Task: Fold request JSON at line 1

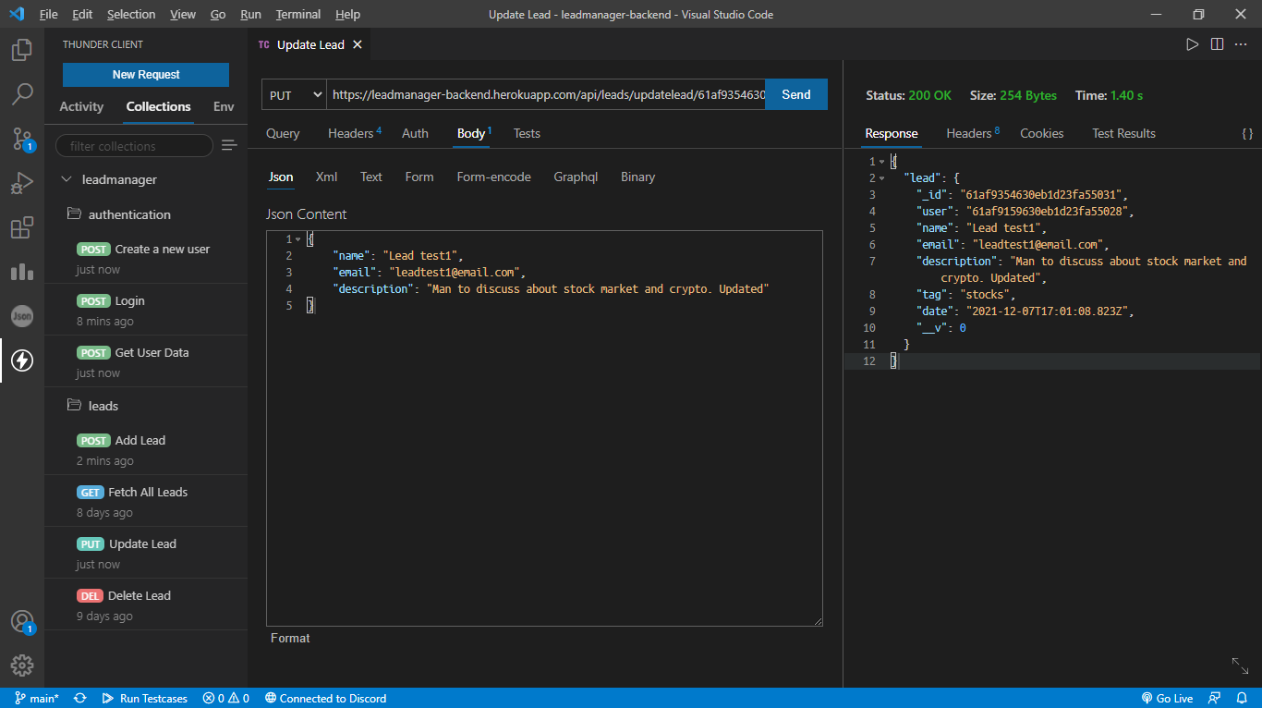Action: pyautogui.click(x=298, y=239)
